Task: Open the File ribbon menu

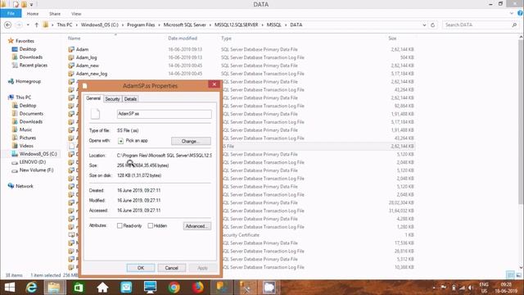Action: 11,13
